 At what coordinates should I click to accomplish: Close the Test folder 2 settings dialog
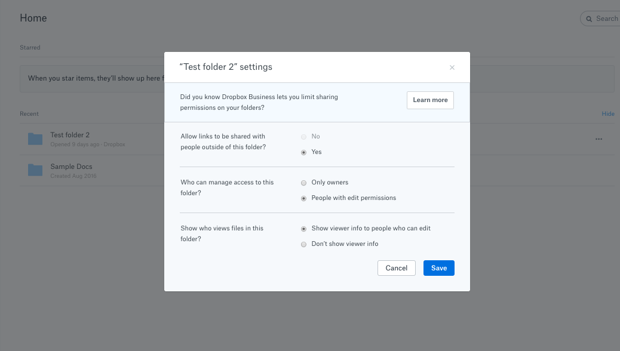(452, 67)
